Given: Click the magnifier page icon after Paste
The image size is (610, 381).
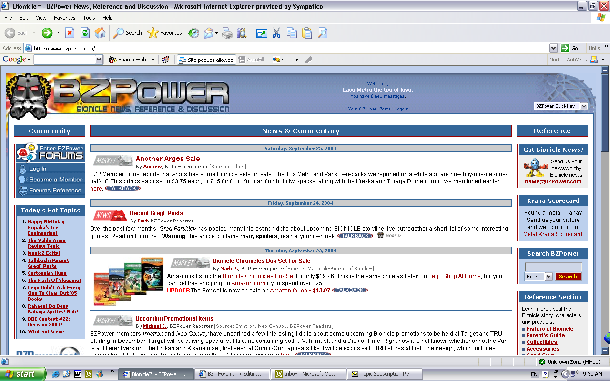Looking at the screenshot, I should [x=323, y=33].
